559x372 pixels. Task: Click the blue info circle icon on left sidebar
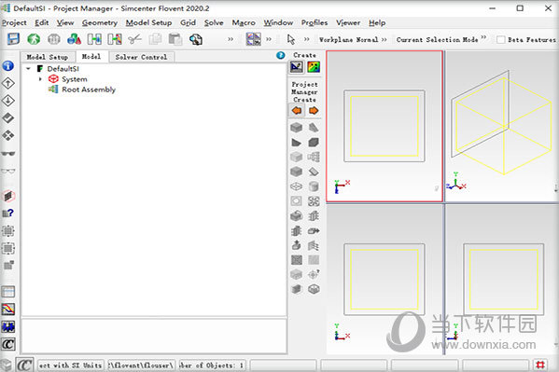point(7,66)
